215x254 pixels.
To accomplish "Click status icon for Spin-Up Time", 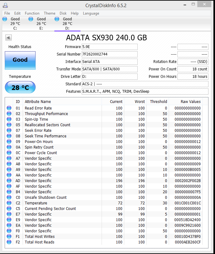I will coord(9,119).
